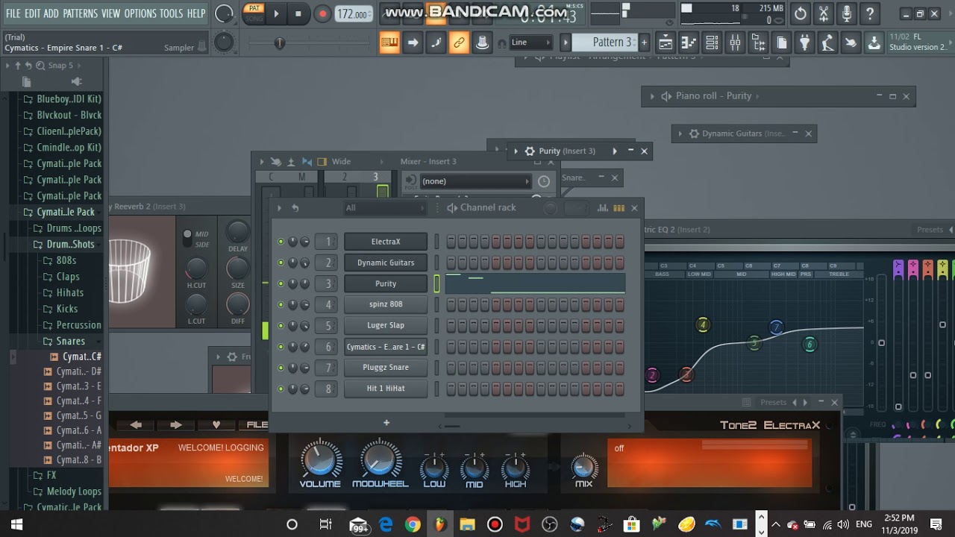Open the Line snap dropdown
The image size is (955, 537).
coord(531,43)
